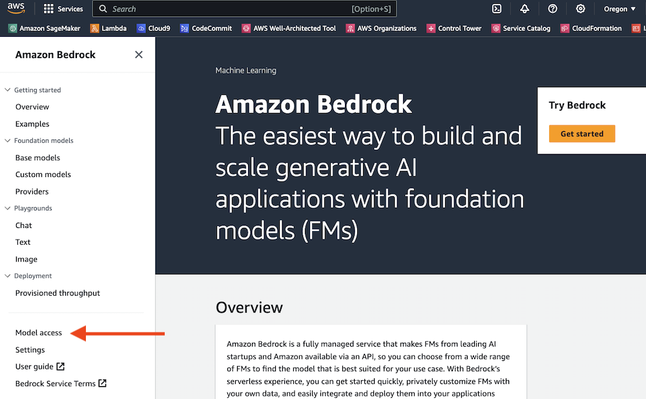Collapse the Deployment section
Viewport: 646px width, 399px height.
tap(7, 276)
